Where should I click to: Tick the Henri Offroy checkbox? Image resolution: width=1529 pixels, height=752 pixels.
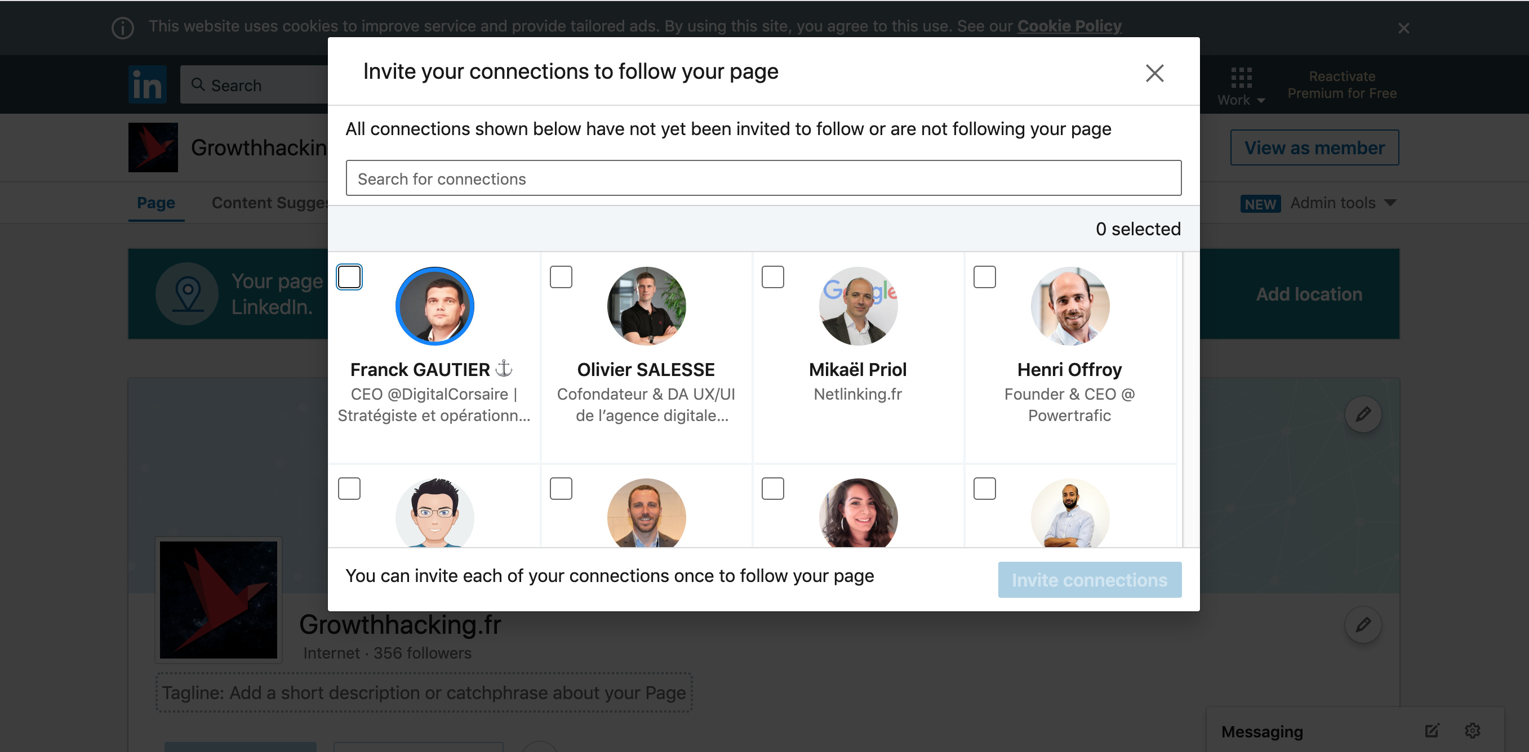click(984, 277)
